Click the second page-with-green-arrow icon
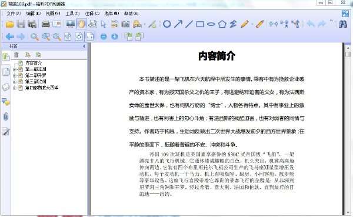Viewport: 353px width, 217px height. click(x=139, y=36)
